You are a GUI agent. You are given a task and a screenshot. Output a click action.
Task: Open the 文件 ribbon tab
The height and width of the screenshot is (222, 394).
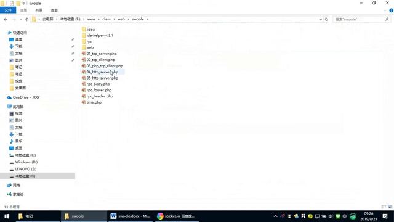point(8,10)
